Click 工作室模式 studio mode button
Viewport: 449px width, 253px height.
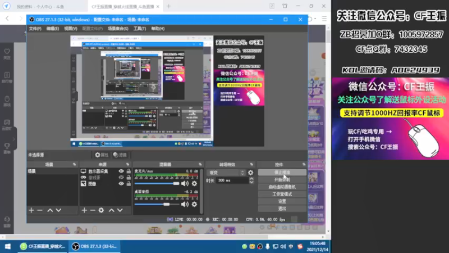[x=282, y=194]
